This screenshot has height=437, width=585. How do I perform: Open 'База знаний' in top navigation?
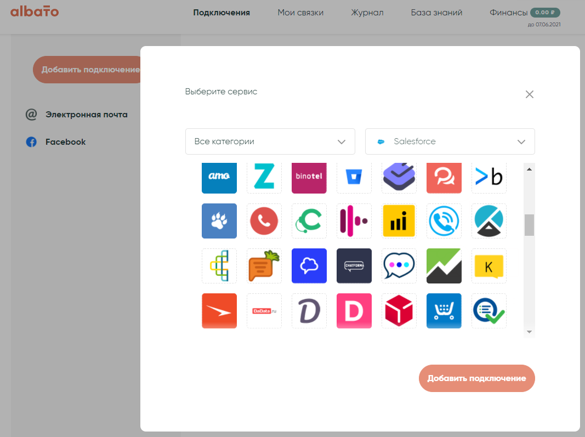pos(436,13)
